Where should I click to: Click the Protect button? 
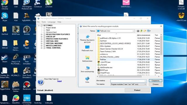pyautogui.click(x=137, y=90)
